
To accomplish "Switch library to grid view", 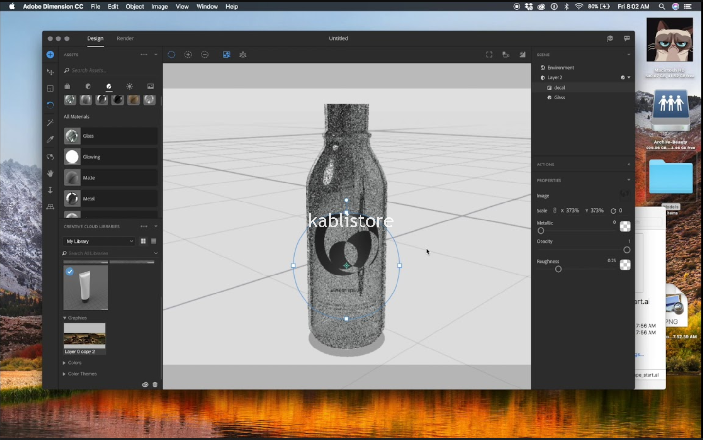I will (143, 241).
